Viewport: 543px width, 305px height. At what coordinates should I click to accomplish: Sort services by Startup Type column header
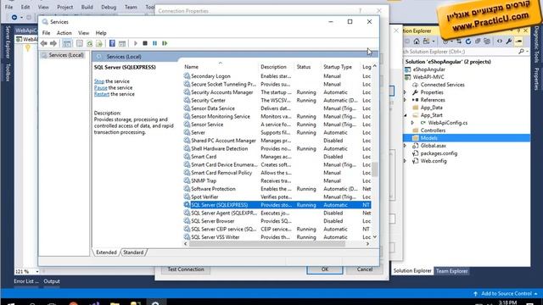click(x=341, y=67)
